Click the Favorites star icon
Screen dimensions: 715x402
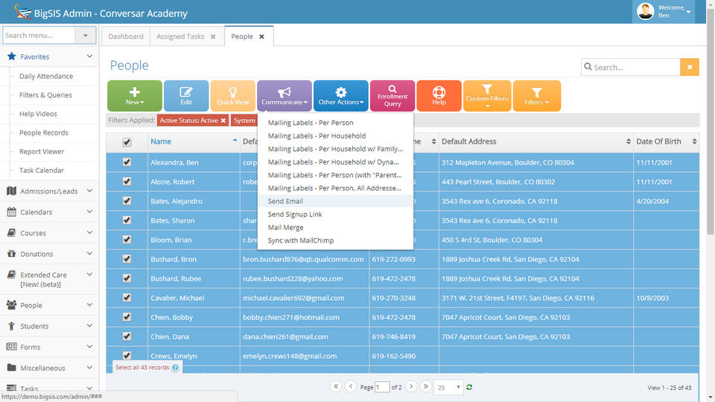coord(11,56)
